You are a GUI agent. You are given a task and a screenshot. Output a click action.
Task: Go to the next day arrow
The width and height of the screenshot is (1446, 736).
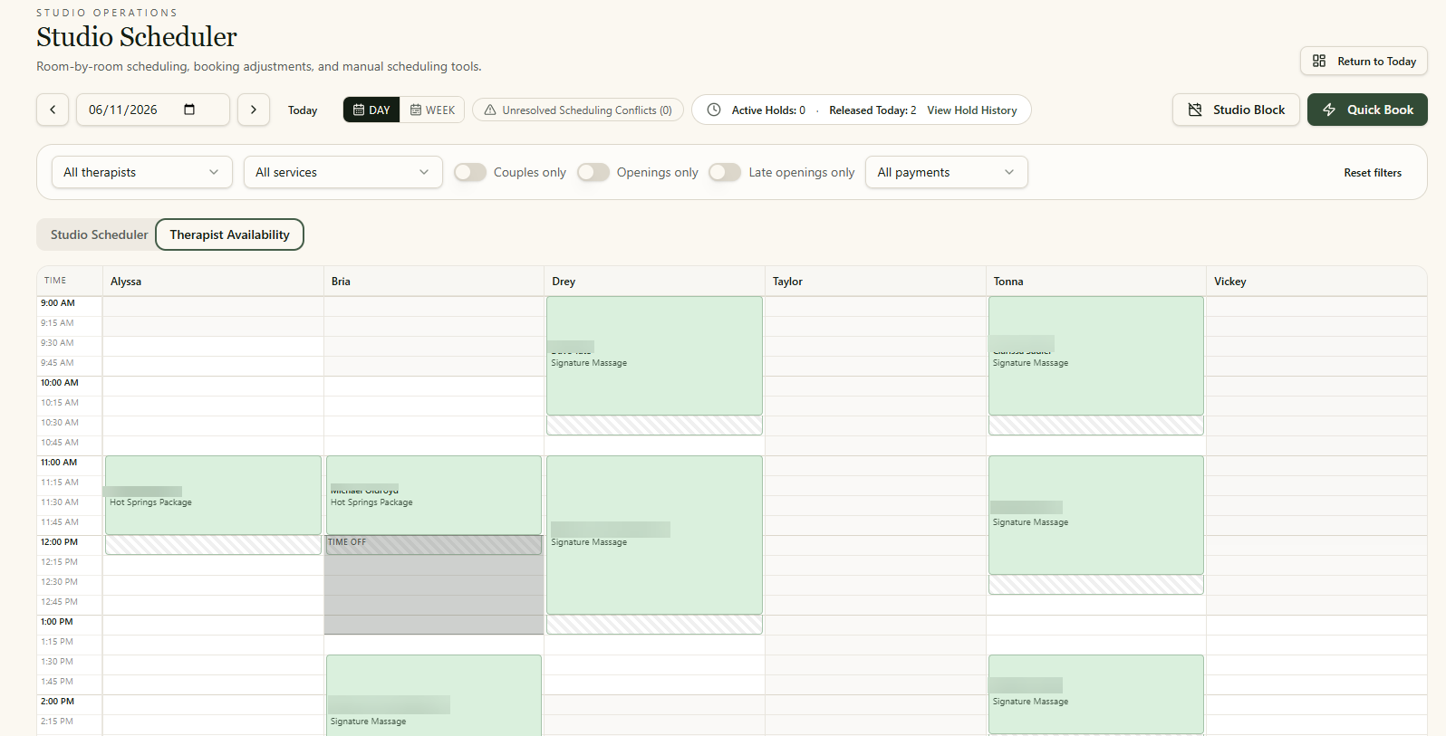tap(254, 110)
